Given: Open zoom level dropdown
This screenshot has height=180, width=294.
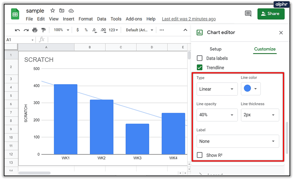Looking at the screenshot, I should (61, 30).
